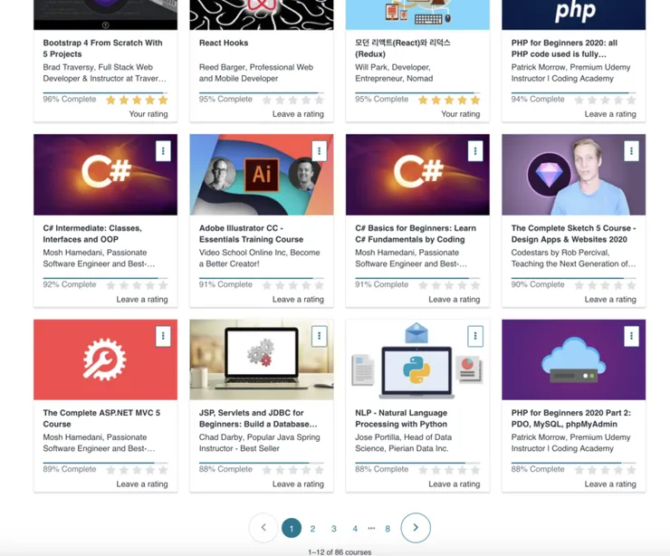Click star rating on React Hooks card

click(x=292, y=101)
